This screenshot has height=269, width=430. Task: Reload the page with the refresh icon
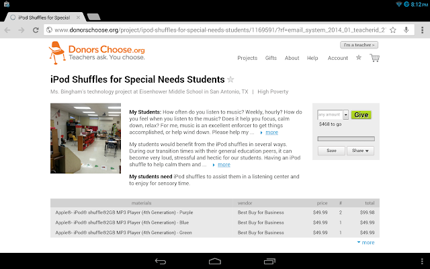click(36, 30)
